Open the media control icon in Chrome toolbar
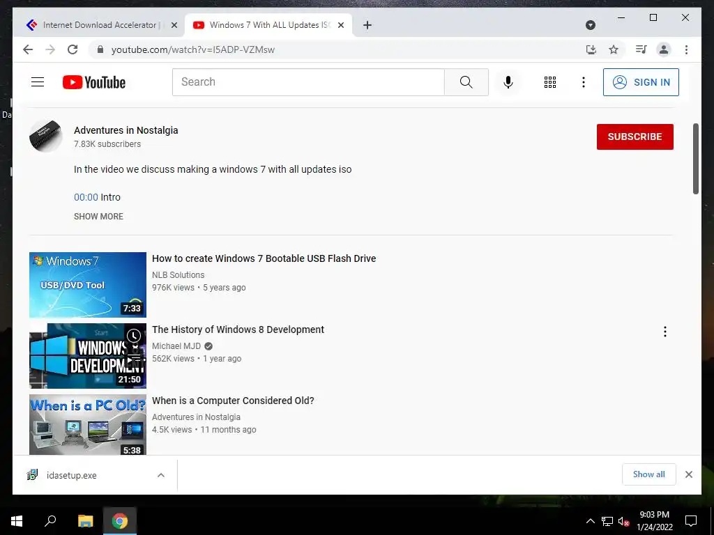This screenshot has height=535, width=714. pos(641,49)
